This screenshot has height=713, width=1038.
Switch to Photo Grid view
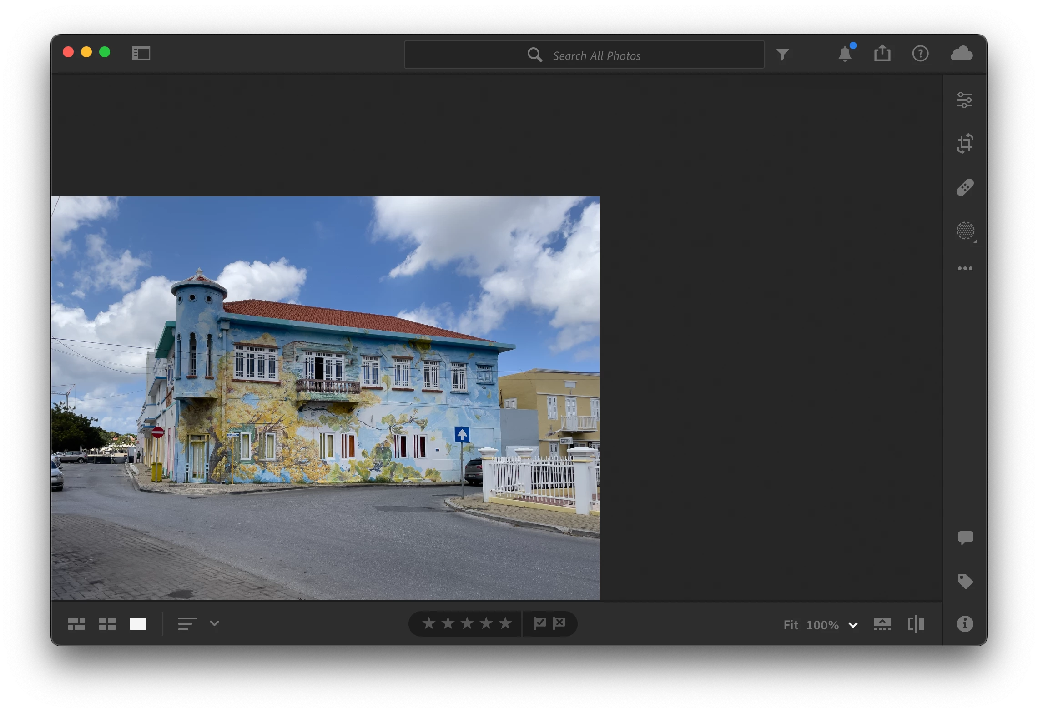click(x=76, y=624)
